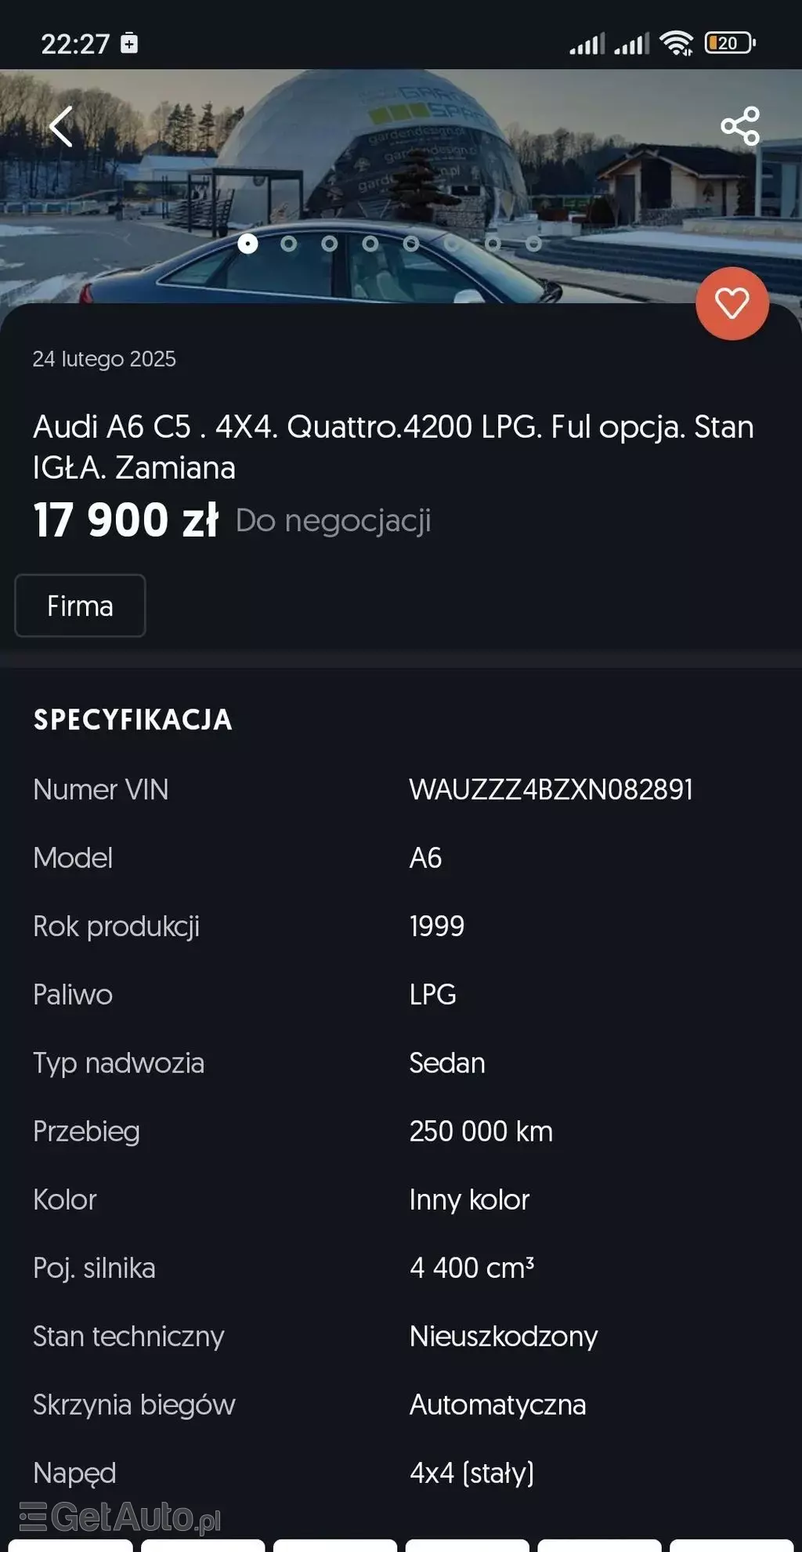Tap the 250 000 km mileage value
The height and width of the screenshot is (1552, 802).
480,1131
